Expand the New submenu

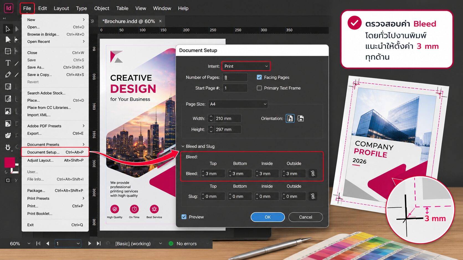(x=56, y=20)
